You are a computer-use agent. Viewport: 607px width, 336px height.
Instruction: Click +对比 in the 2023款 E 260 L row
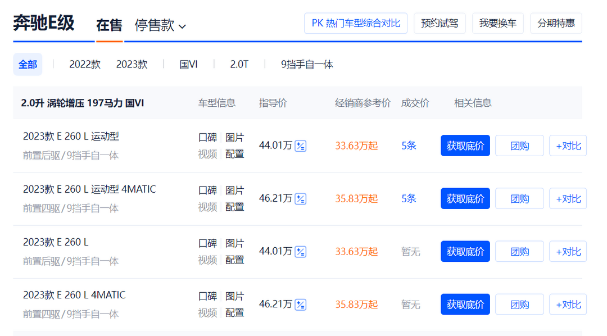coord(568,252)
